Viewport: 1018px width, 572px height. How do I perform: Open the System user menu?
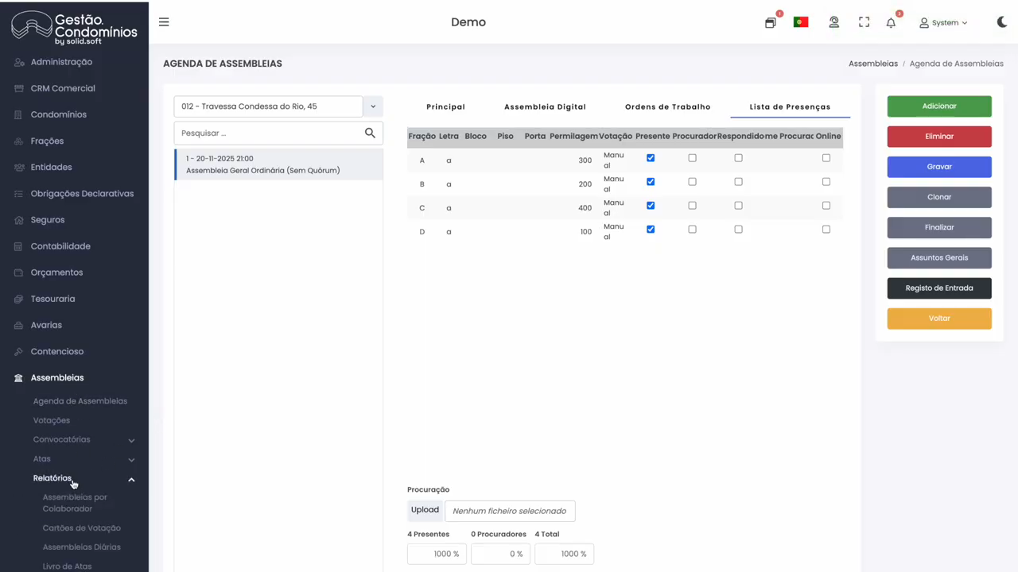pyautogui.click(x=943, y=23)
